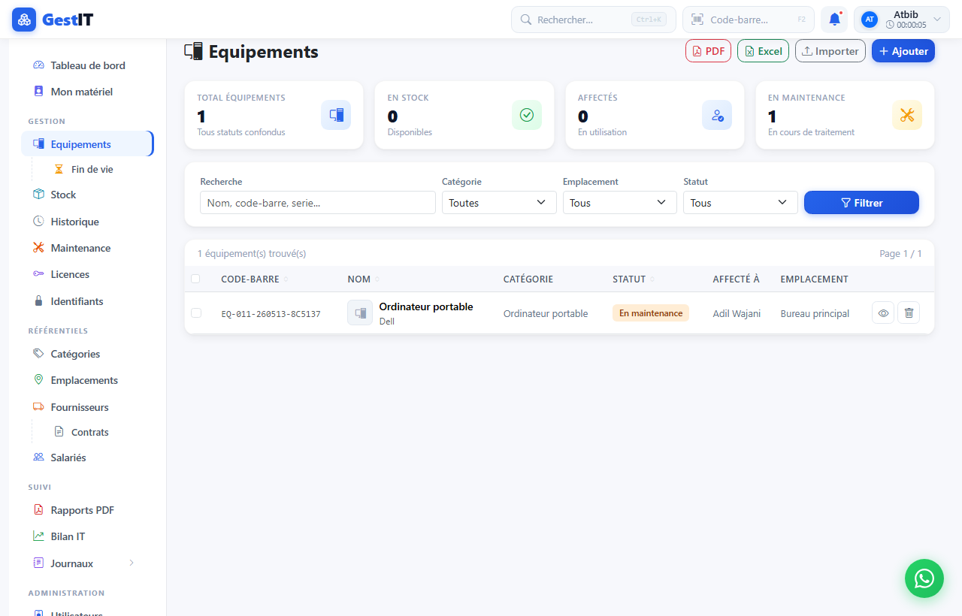Focus the Code-barre scan field
962x616 pixels.
(x=749, y=20)
